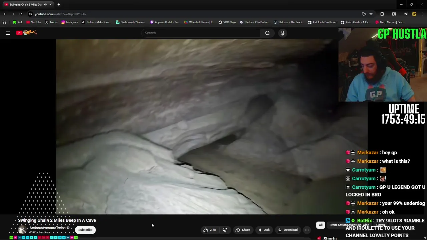Close the Swinging Chain video tab
Viewport: 427px width, 240px height.
(51, 5)
